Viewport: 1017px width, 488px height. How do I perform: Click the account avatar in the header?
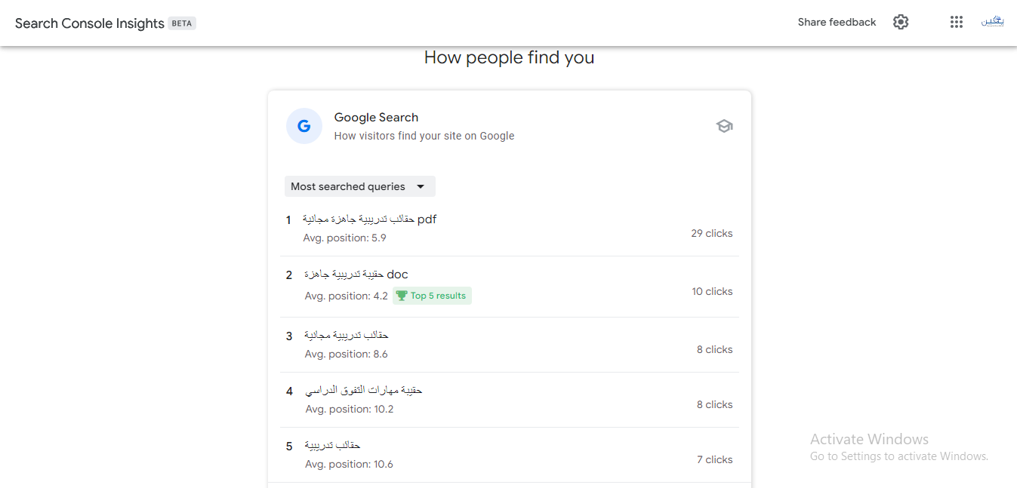tap(992, 22)
